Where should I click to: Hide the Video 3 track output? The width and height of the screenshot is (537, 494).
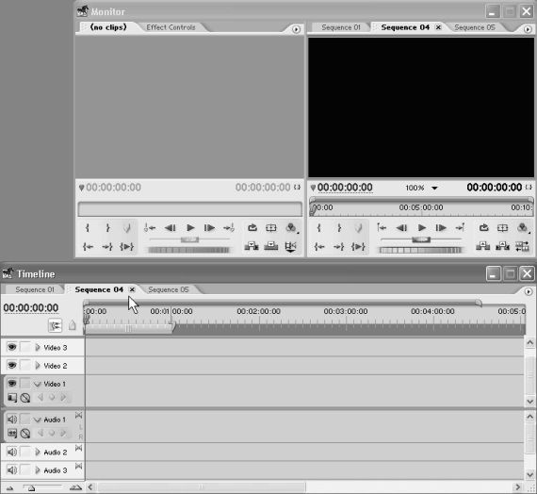click(x=11, y=347)
